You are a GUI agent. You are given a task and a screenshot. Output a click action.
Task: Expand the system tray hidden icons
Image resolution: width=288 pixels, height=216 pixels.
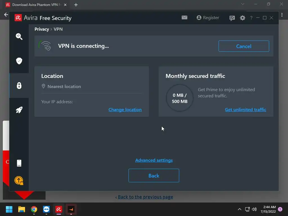240,209
